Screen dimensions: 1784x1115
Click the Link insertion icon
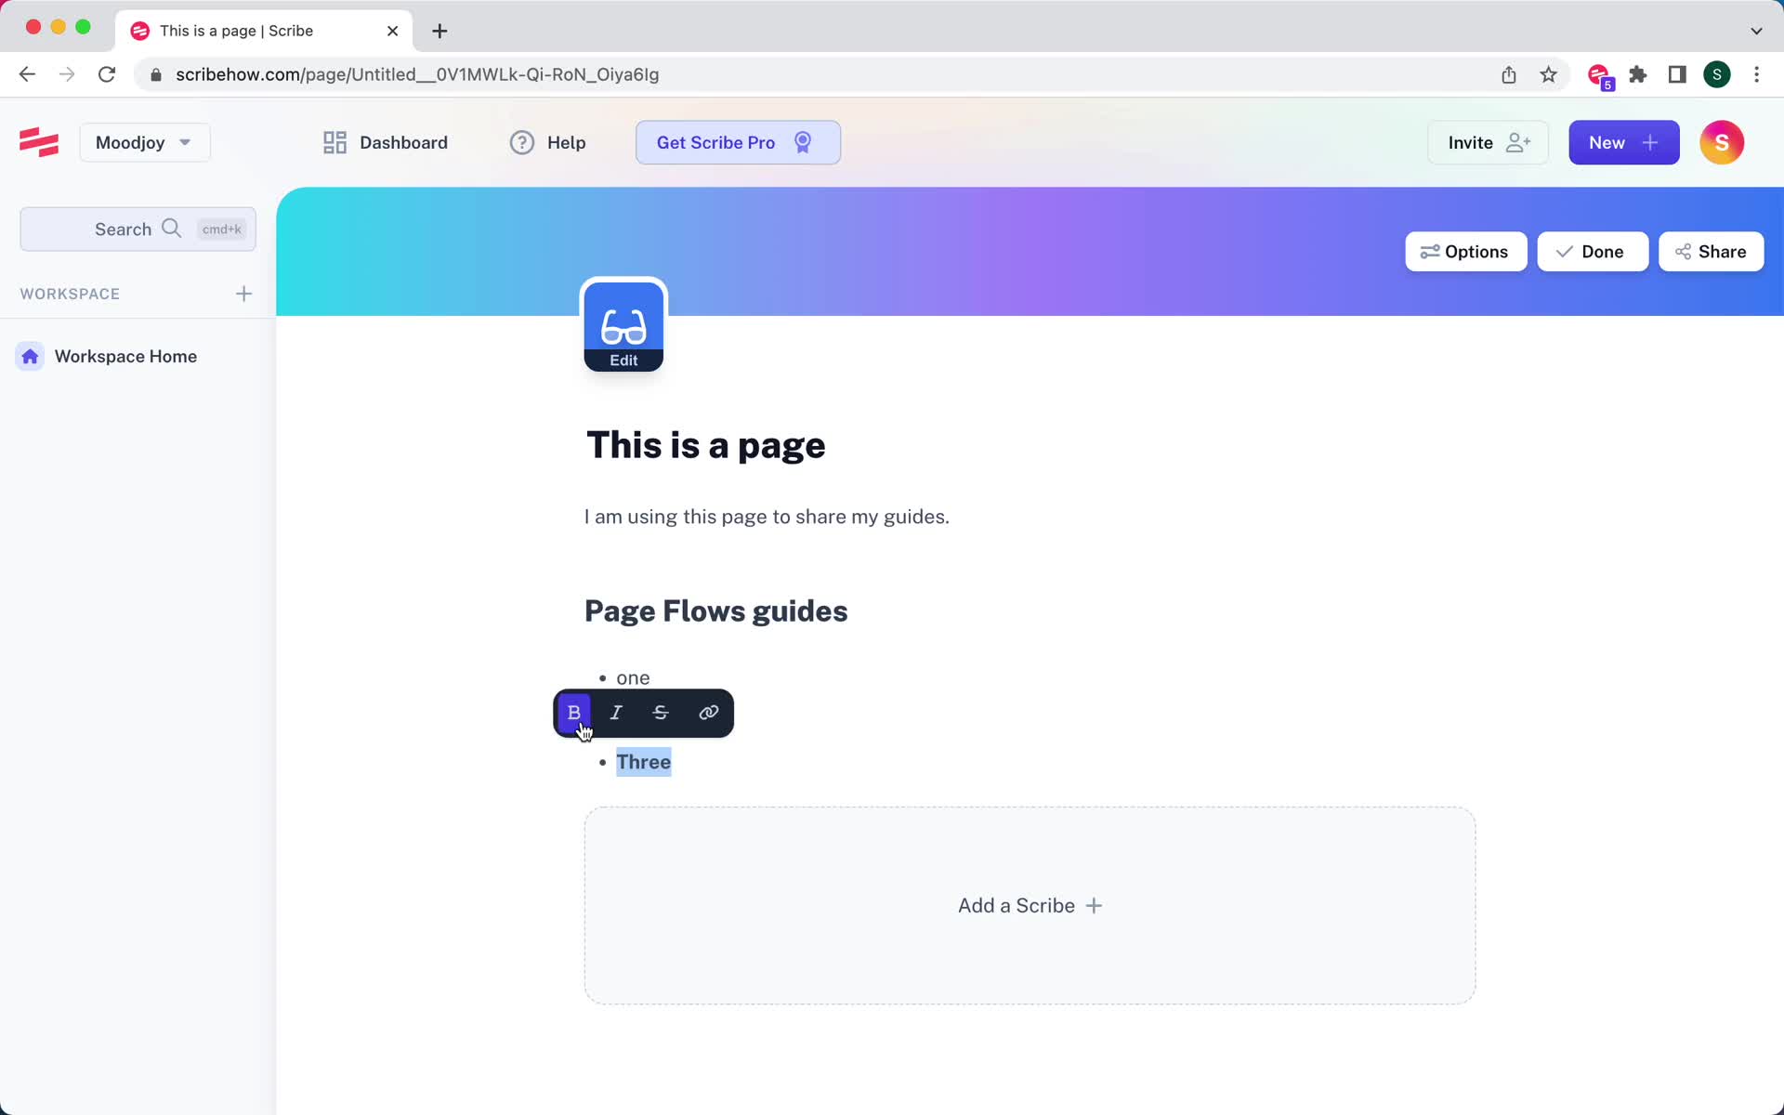pos(708,713)
